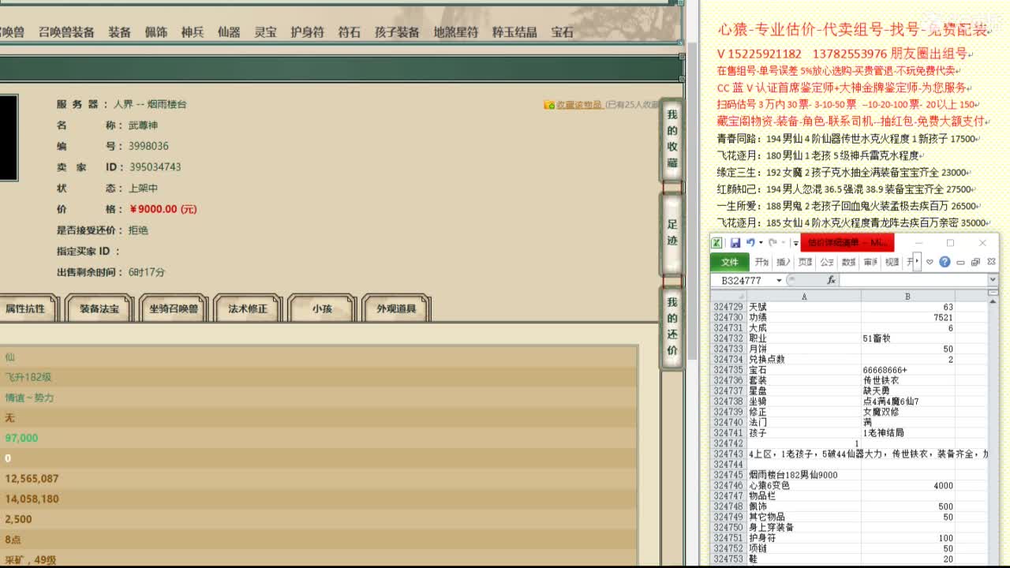Viewport: 1010px width, 568px height.
Task: Open Excel Help via the blue question mark icon
Action: [945, 261]
